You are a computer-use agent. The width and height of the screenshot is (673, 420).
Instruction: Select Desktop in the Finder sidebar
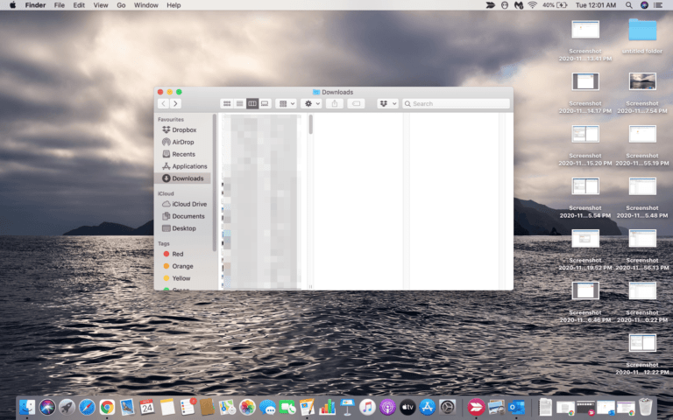(x=184, y=228)
